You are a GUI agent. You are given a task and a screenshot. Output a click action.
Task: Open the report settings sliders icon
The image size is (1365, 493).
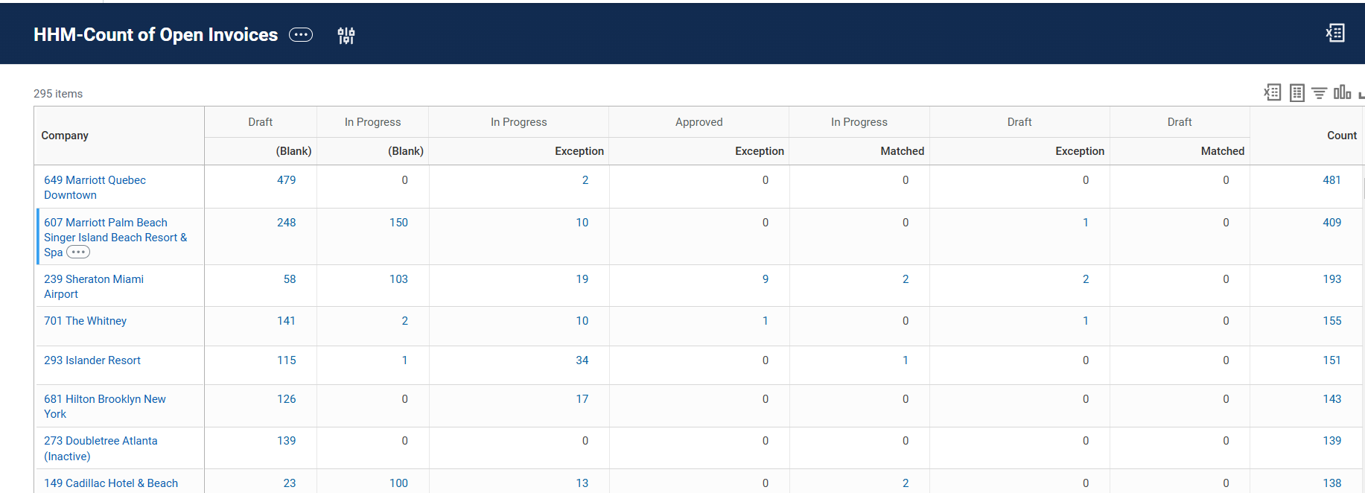346,35
